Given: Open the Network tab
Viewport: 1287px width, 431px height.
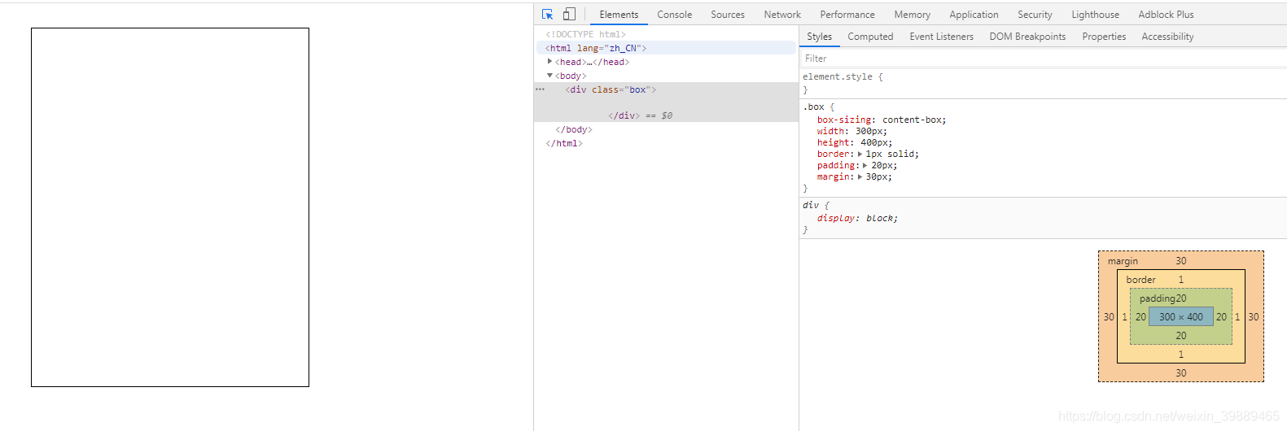Looking at the screenshot, I should coord(782,15).
